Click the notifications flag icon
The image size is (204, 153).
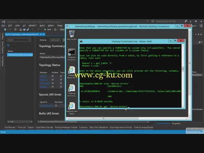point(147,21)
